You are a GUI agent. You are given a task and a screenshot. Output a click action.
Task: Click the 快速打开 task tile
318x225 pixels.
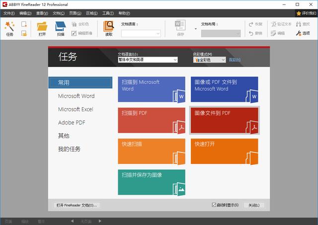[x=224, y=151]
